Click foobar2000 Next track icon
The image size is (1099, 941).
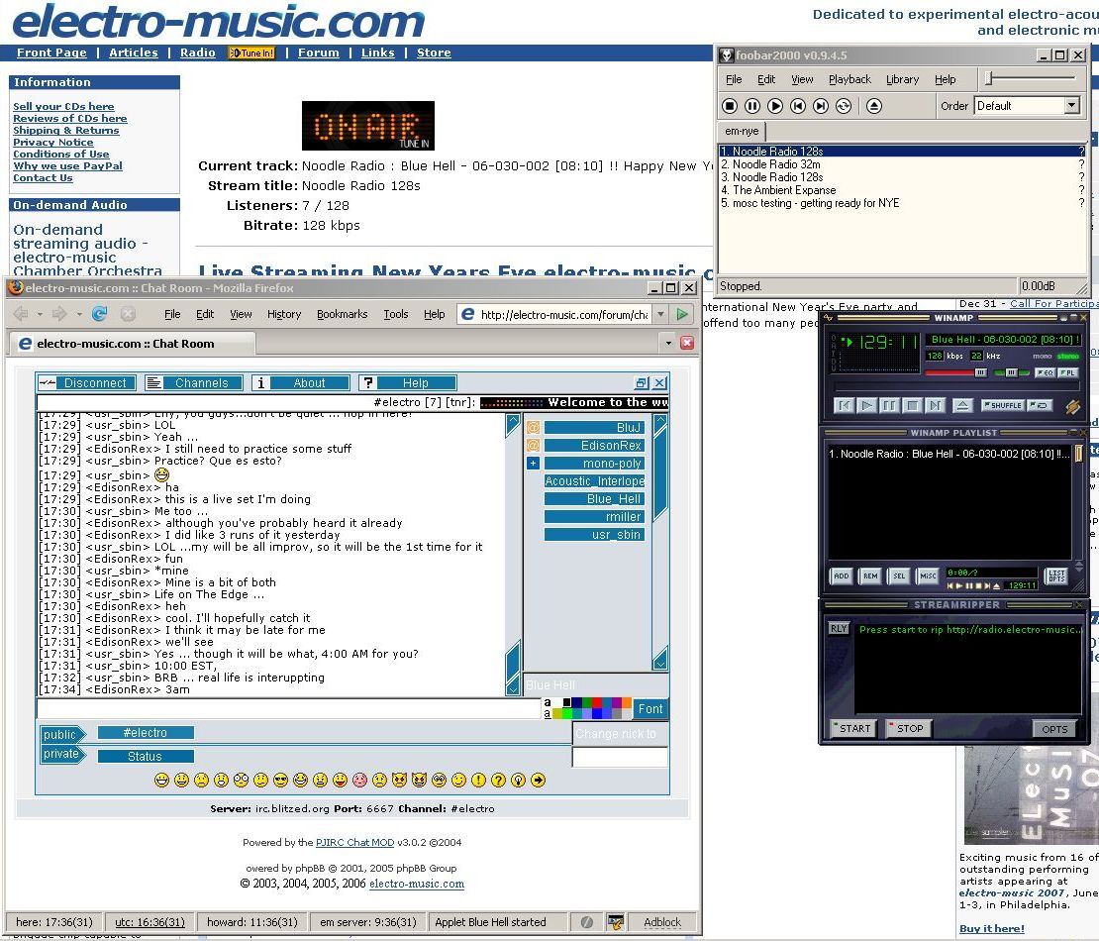click(821, 106)
